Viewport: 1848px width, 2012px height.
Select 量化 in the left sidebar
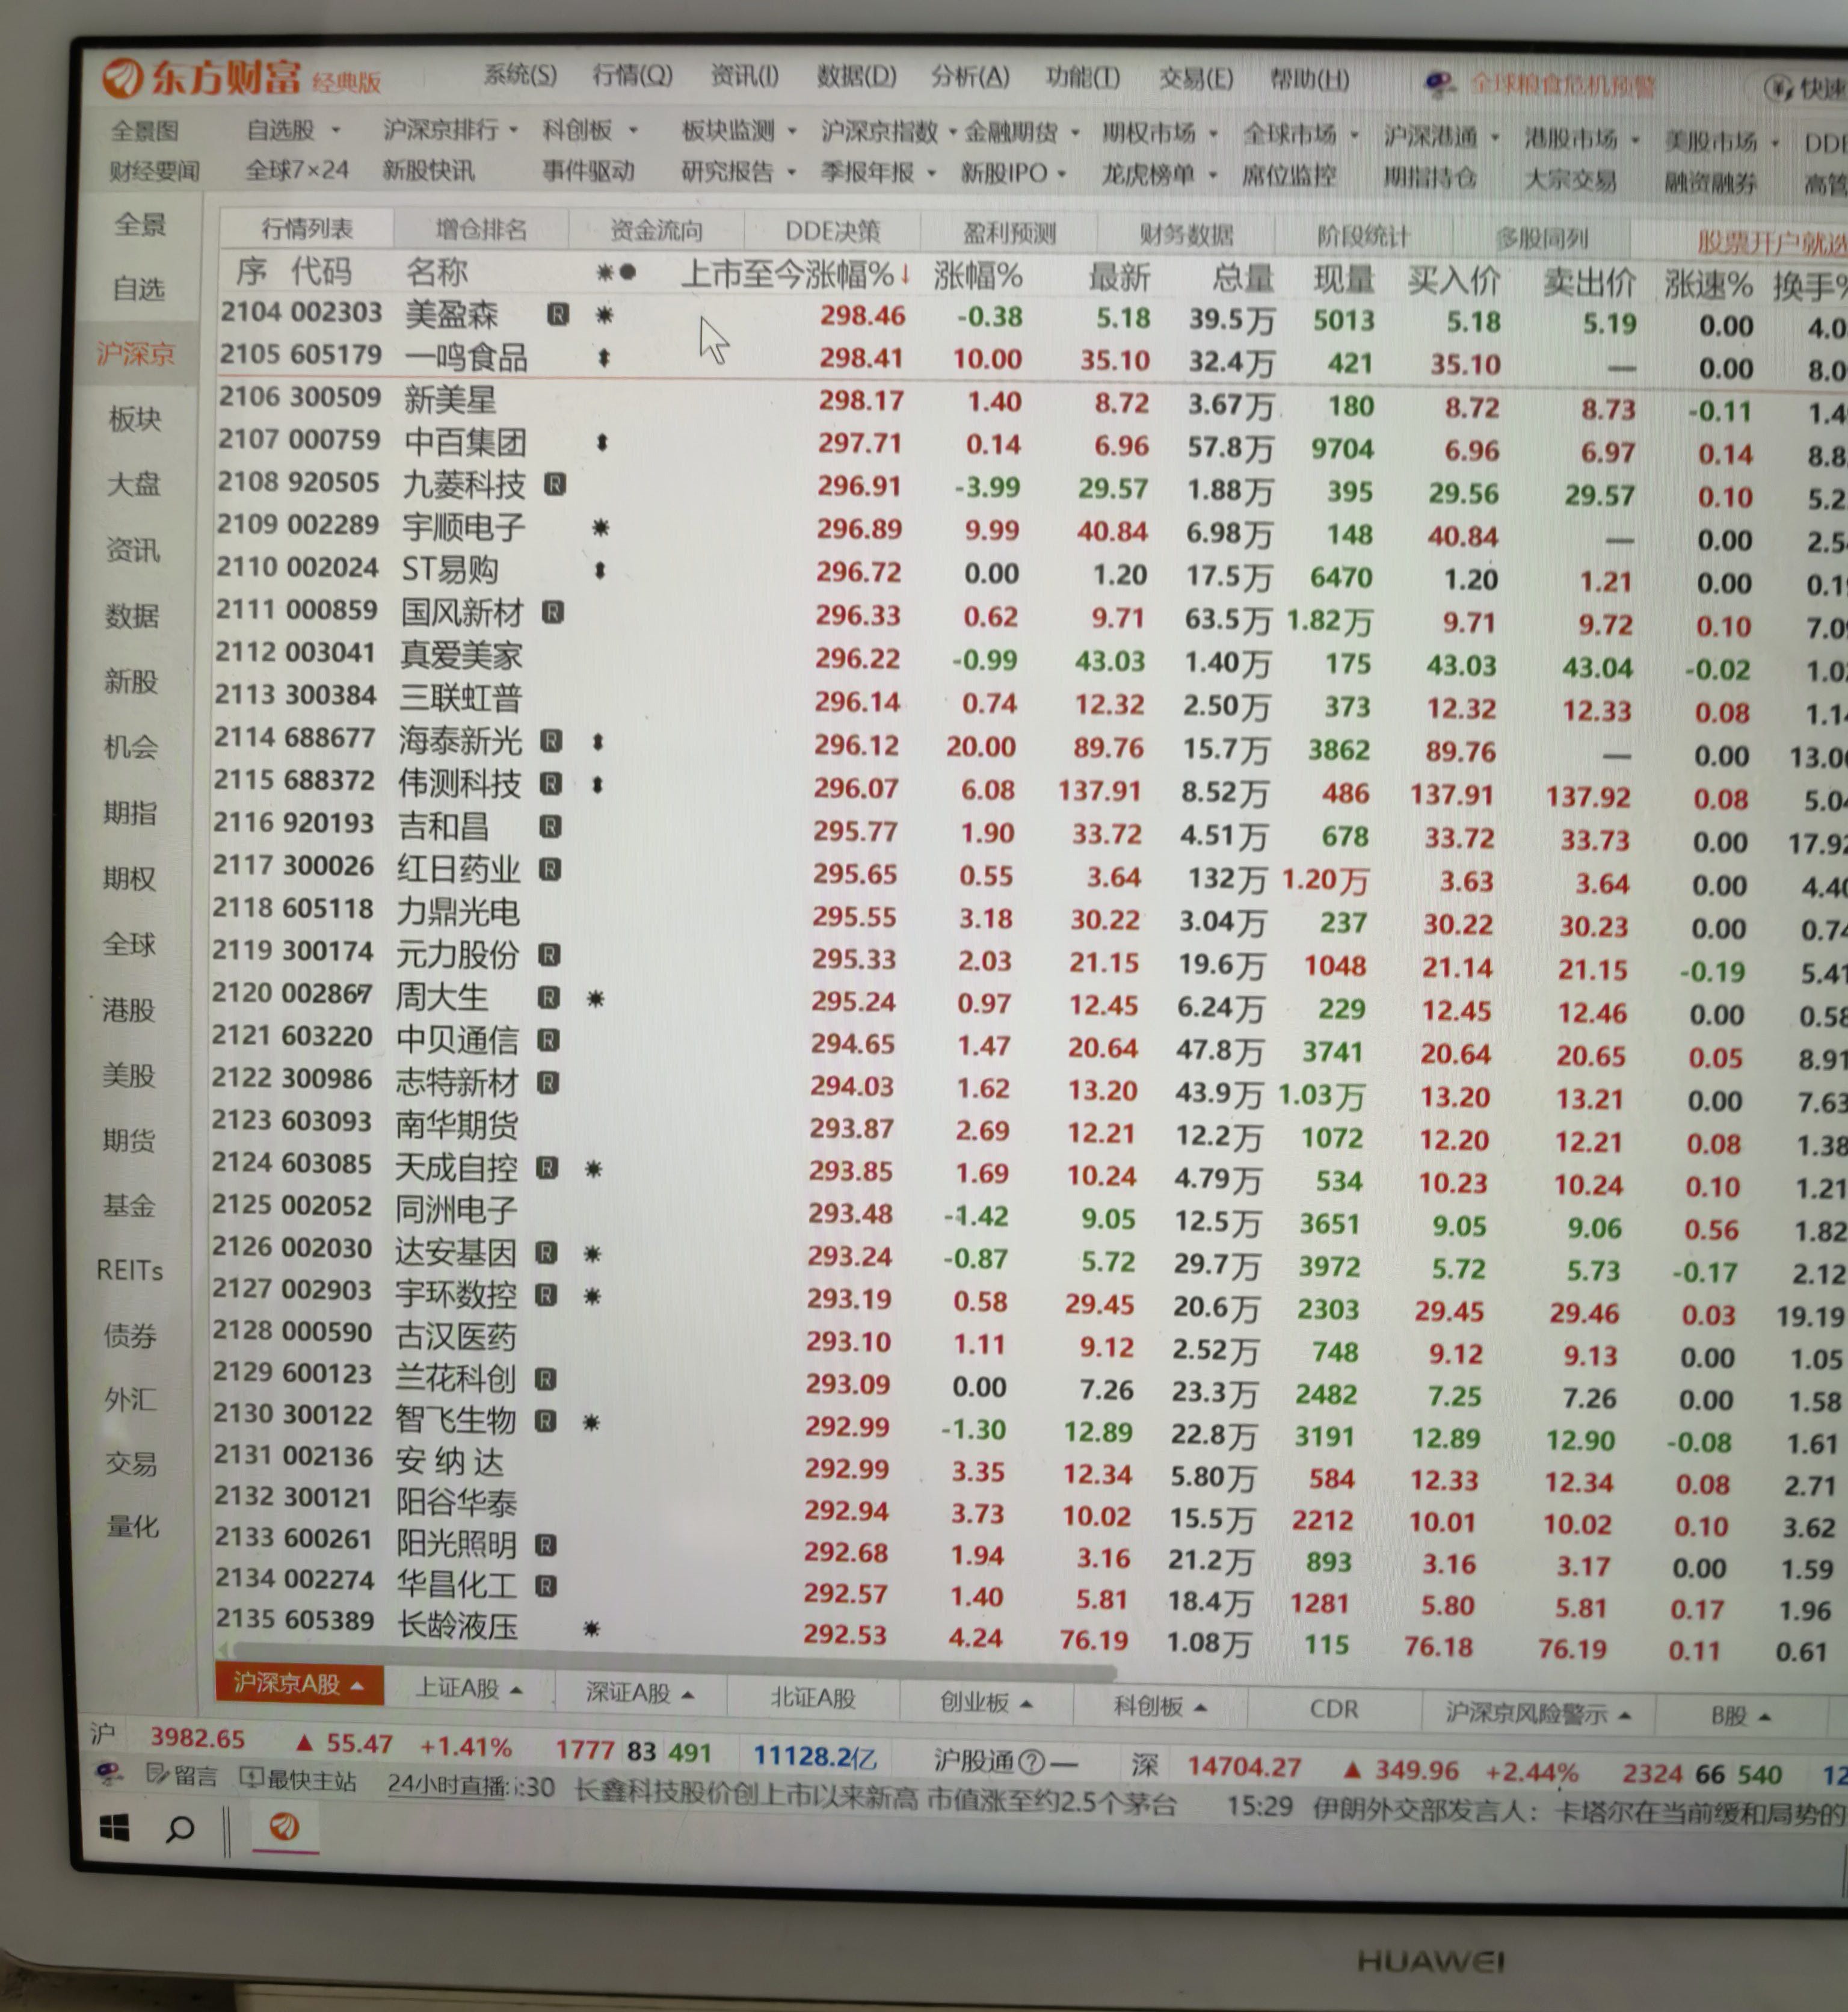point(132,1527)
